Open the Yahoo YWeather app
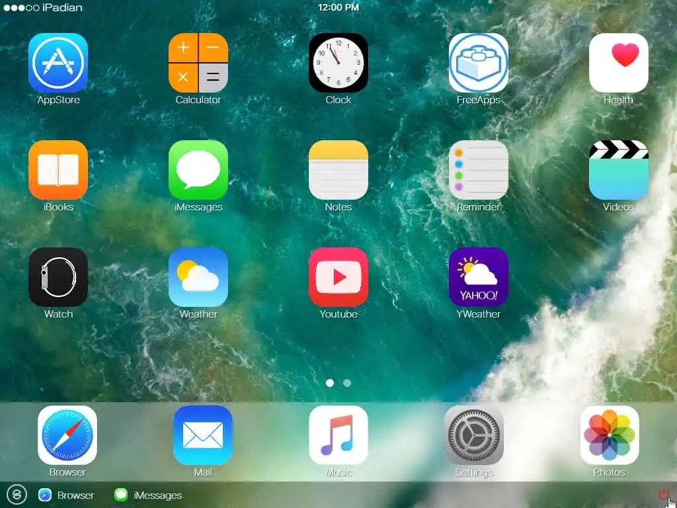This screenshot has height=508, width=677. pos(479,277)
